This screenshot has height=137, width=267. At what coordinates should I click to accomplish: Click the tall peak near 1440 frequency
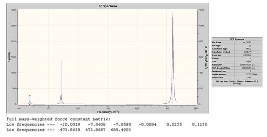(x=173, y=58)
